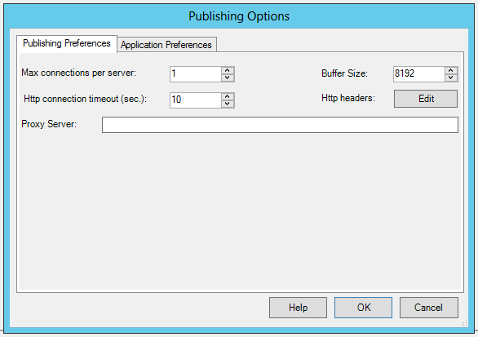This screenshot has width=478, height=337.
Task: Click the Publishing Options title bar
Action: tap(239, 16)
